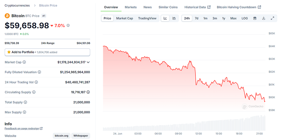Click the Max Supply info icon
Image resolution: width=290 pixels, height=140 pixels.
click(24, 112)
